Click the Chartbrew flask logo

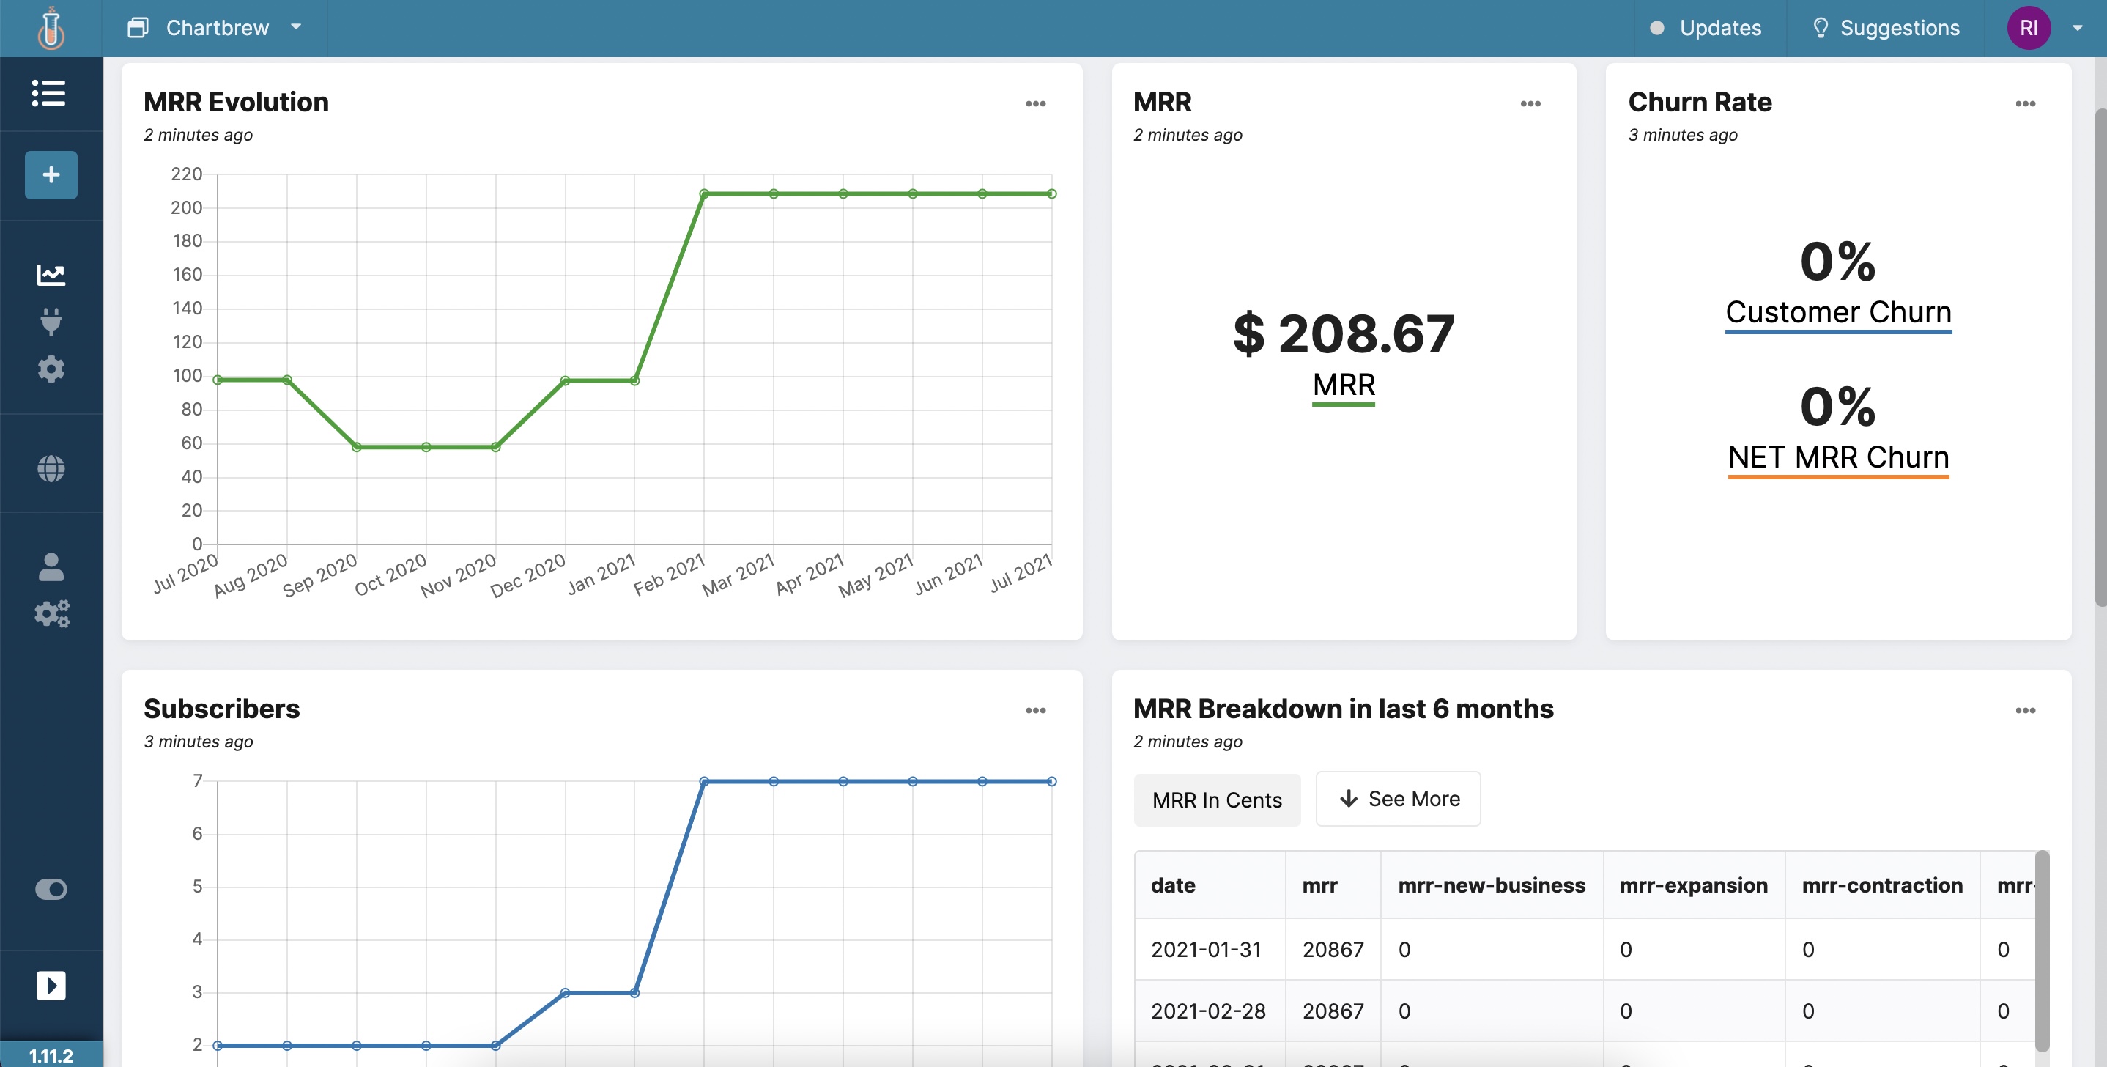click(x=51, y=28)
